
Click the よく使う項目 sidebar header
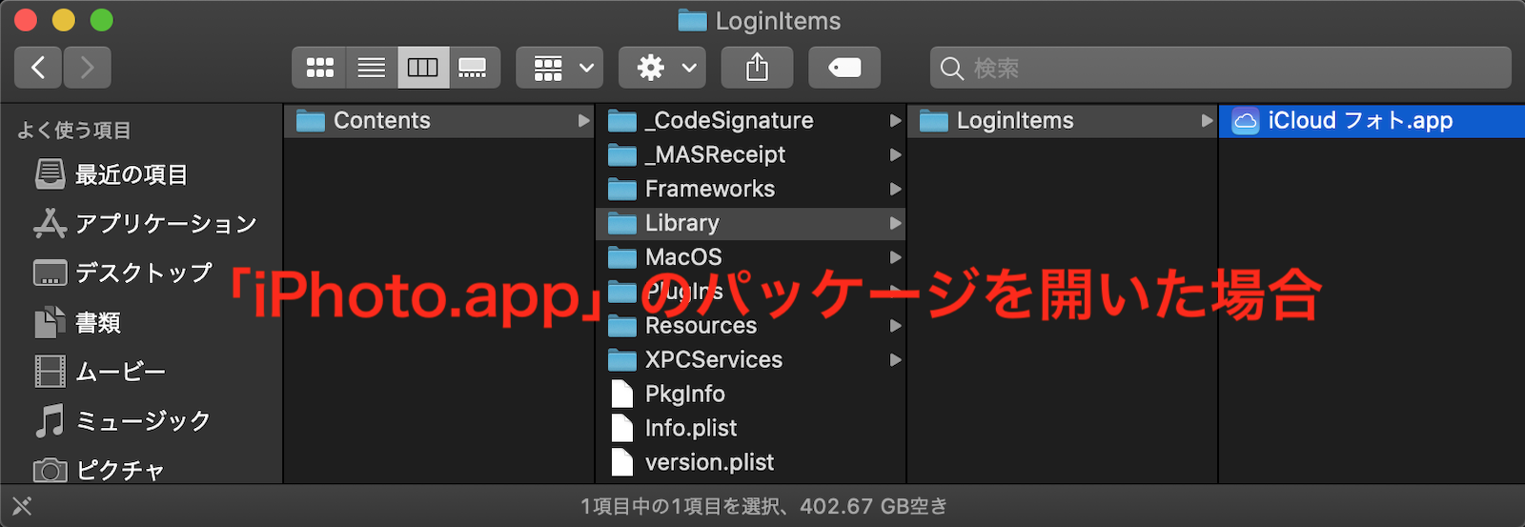[x=73, y=131]
